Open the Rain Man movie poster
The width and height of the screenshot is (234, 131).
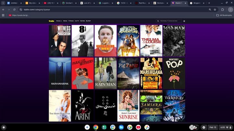pyautogui.click(x=106, y=73)
